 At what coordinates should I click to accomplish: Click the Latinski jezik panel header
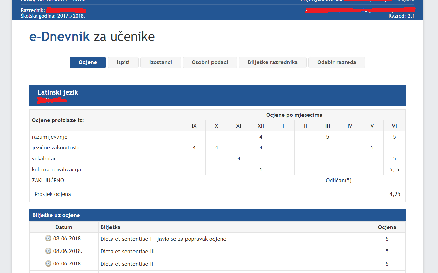pyautogui.click(x=58, y=92)
